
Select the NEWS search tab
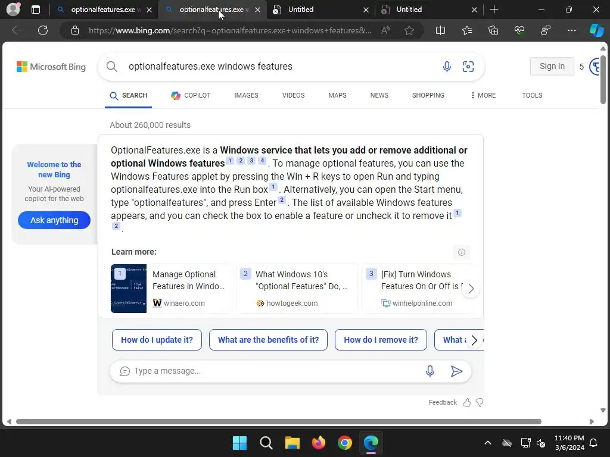(x=379, y=95)
